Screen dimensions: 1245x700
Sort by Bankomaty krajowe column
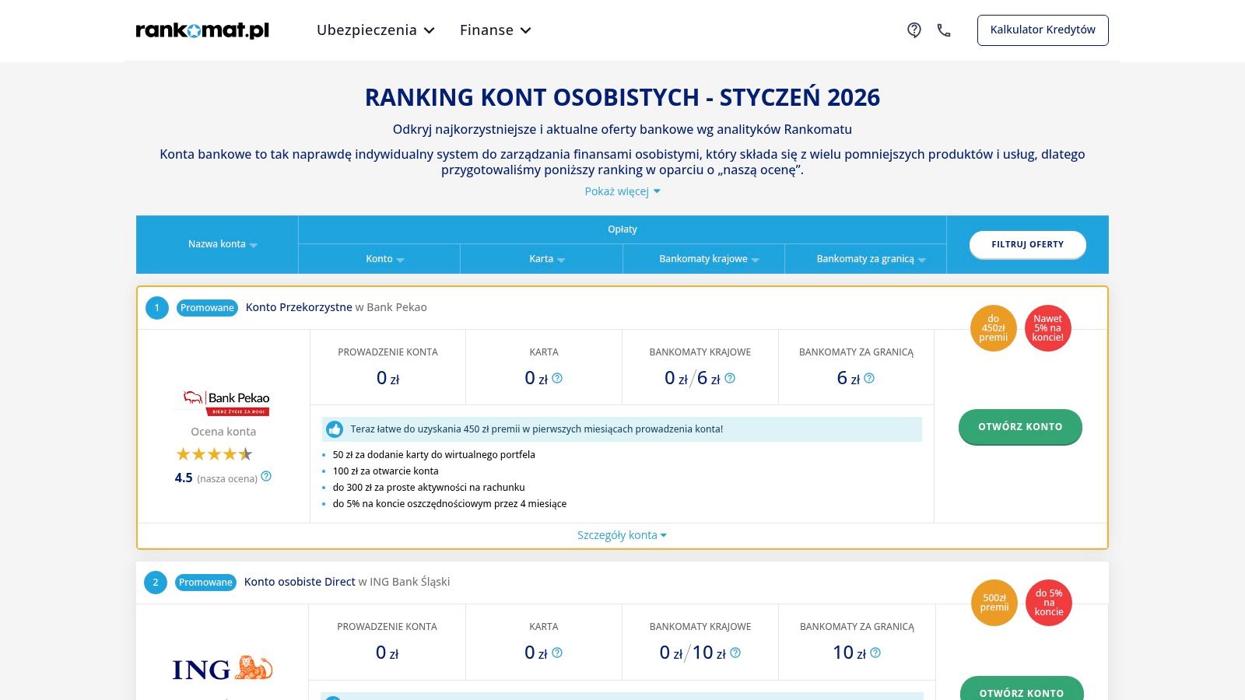click(x=709, y=259)
